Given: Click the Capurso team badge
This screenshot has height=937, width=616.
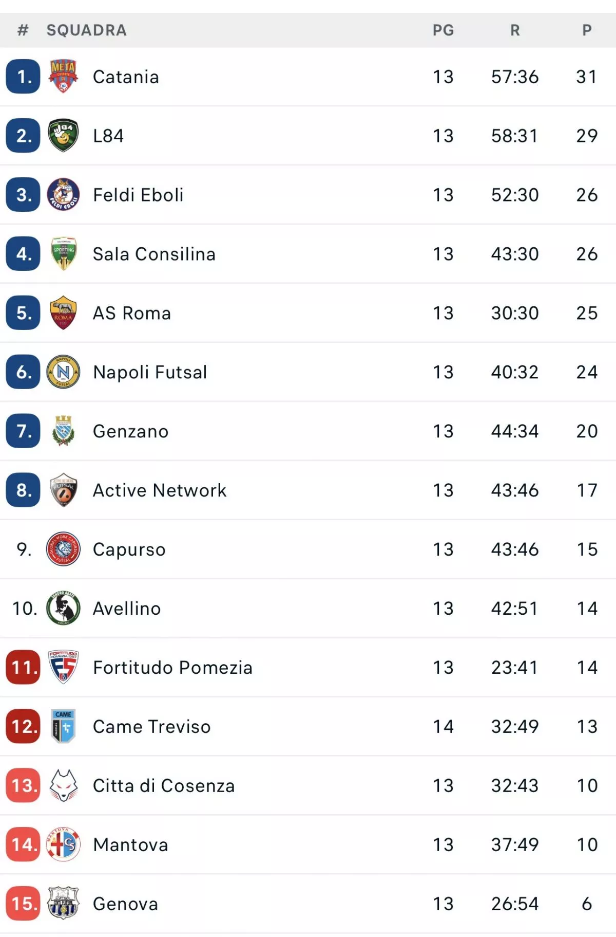Looking at the screenshot, I should [63, 549].
